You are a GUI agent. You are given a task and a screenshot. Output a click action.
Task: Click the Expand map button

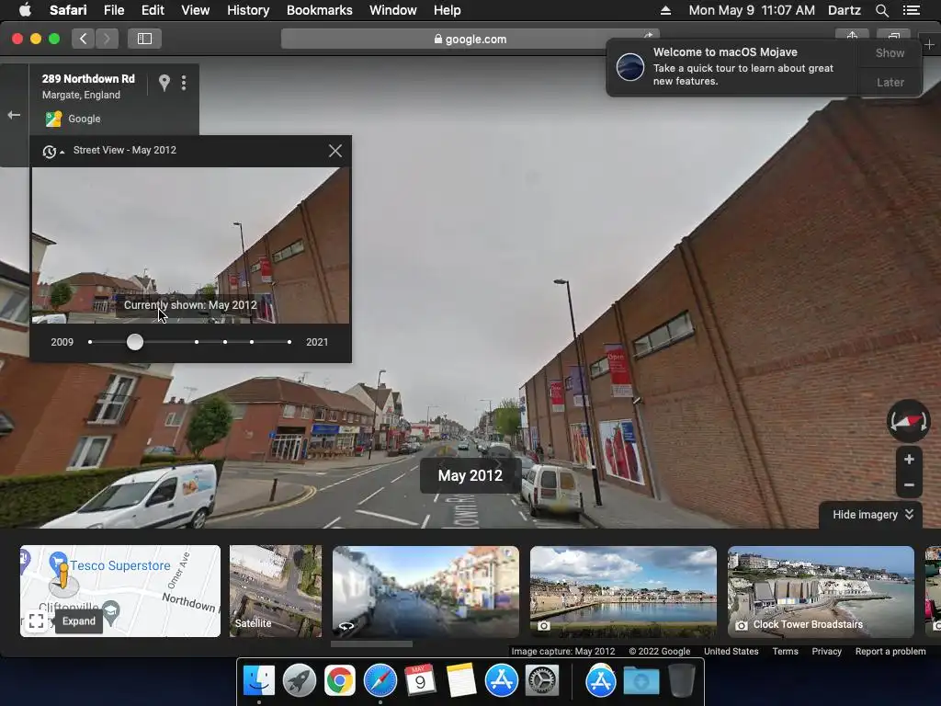click(x=79, y=621)
